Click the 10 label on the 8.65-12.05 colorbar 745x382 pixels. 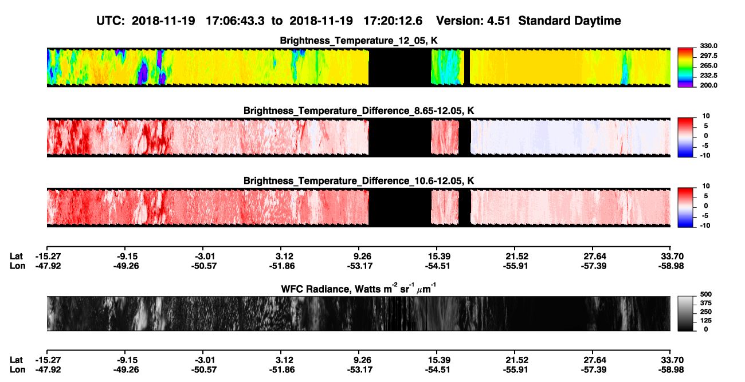pos(705,116)
